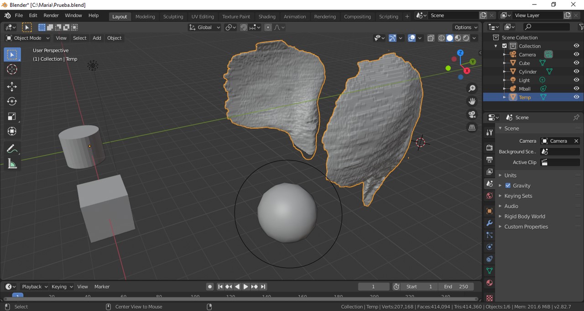Activate the Cursor tool
584x311 pixels.
pyautogui.click(x=12, y=69)
